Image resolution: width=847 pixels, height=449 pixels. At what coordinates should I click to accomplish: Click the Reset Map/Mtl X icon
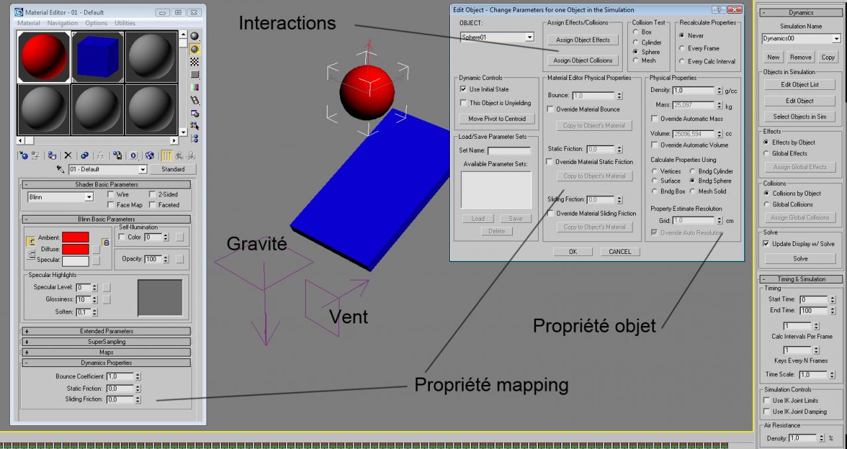point(67,155)
